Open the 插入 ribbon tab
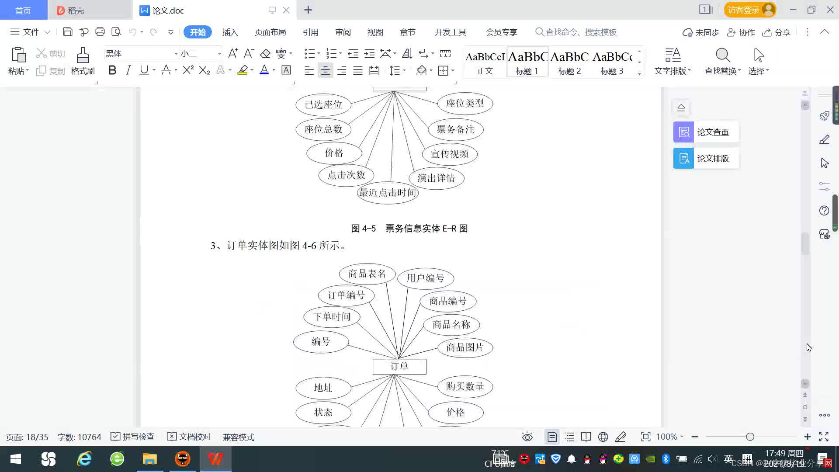The width and height of the screenshot is (839, 472). point(230,32)
